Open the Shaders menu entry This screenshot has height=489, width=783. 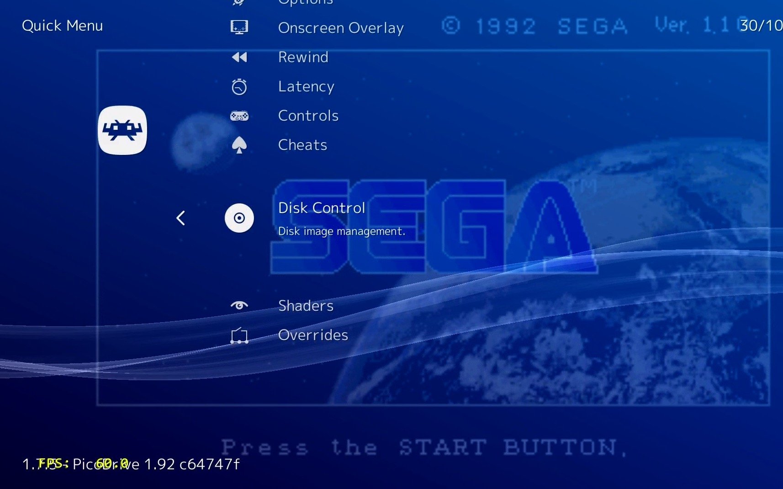click(306, 306)
